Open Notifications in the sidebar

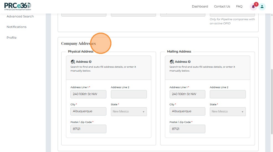point(17,27)
